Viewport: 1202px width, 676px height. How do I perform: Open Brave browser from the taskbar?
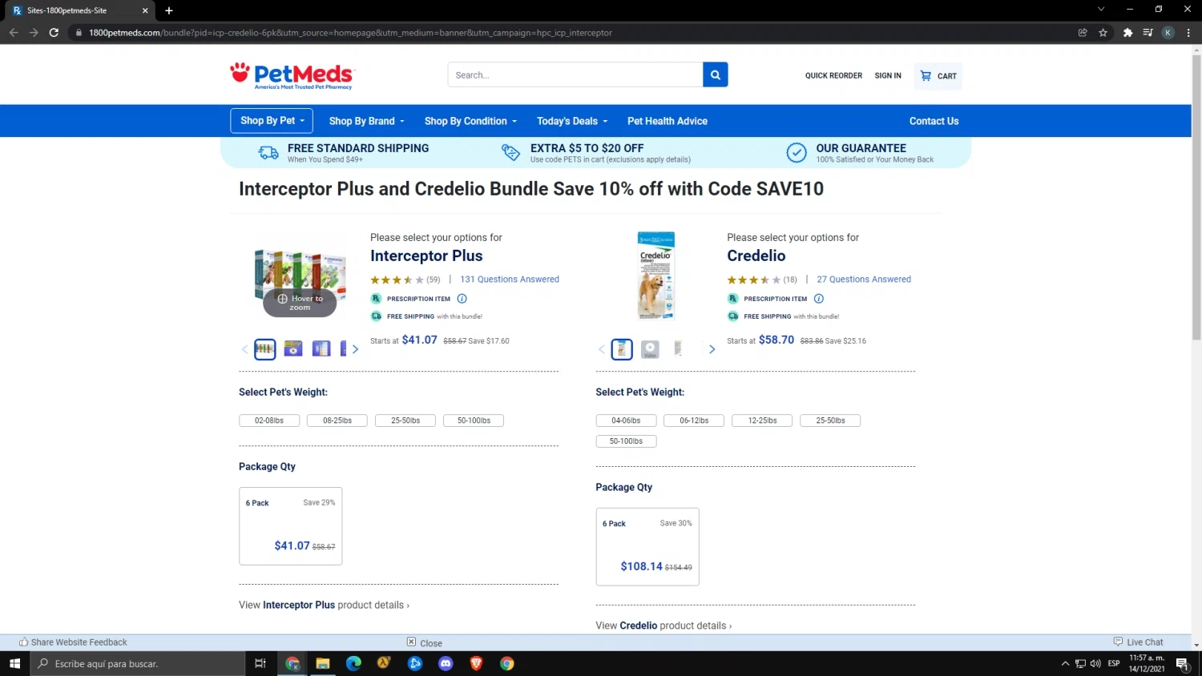click(x=476, y=663)
